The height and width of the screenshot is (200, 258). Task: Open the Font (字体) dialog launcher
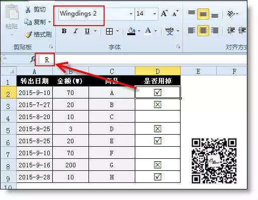179,47
